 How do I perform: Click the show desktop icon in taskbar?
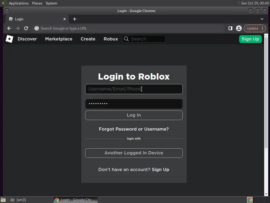[x=3, y=200]
